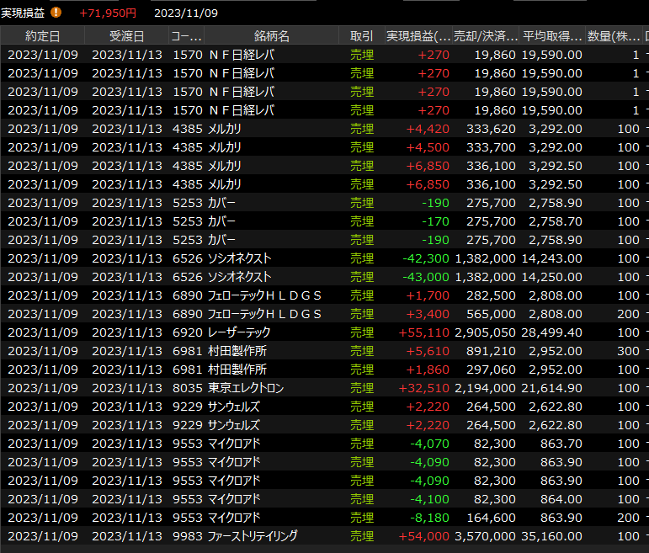The height and width of the screenshot is (553, 649).
Task: Click the 数量(株) column header
Action: point(615,36)
